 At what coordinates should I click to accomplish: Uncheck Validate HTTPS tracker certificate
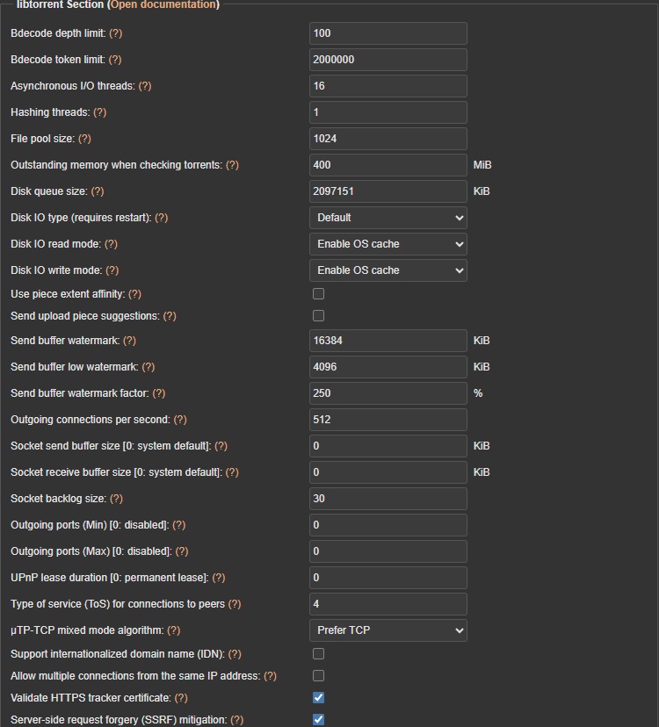tap(318, 698)
